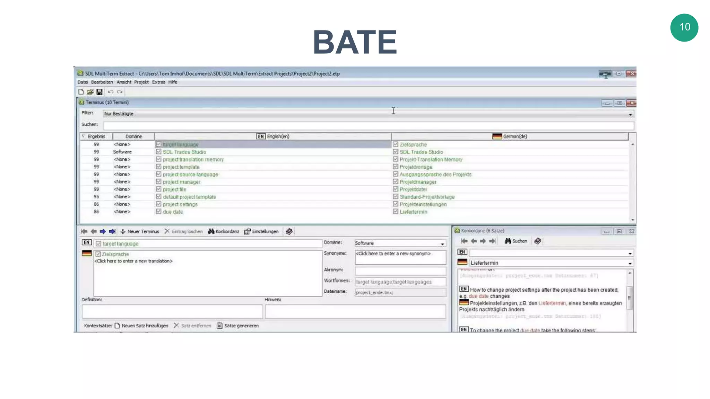The width and height of the screenshot is (710, 399).
Task: Click the Konkordanz panel title icon
Action: pos(457,231)
